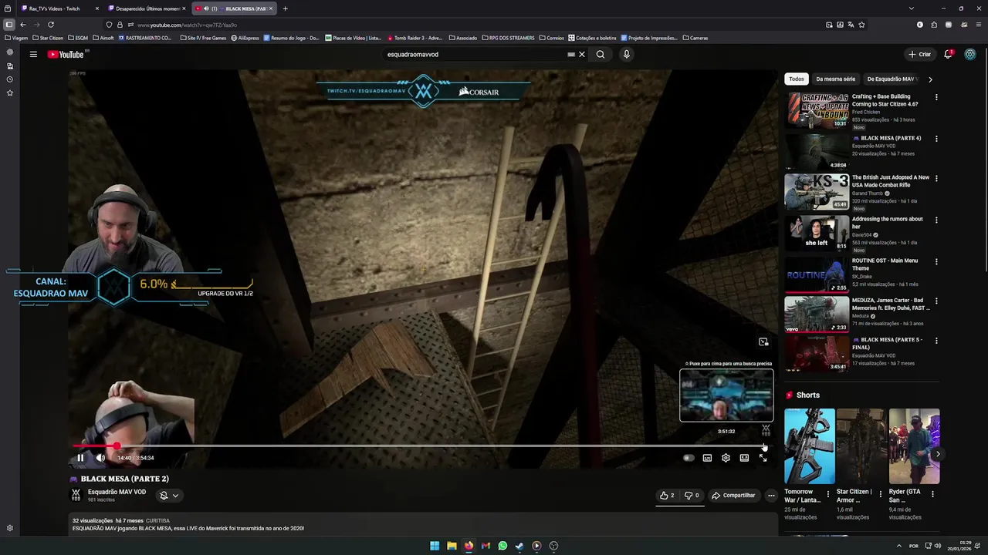Show more filter chips with the arrow

(x=930, y=79)
